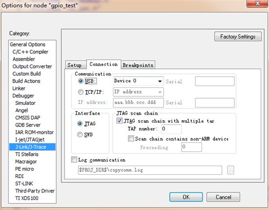The image size is (269, 210).
Task: Select the TCP/IP communication radio button
Action: pyautogui.click(x=81, y=92)
